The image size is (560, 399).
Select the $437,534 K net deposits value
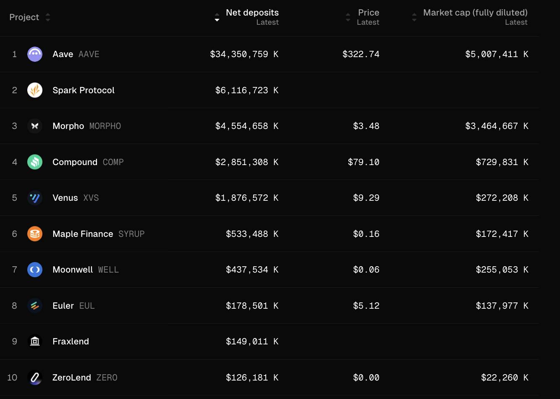pos(252,270)
